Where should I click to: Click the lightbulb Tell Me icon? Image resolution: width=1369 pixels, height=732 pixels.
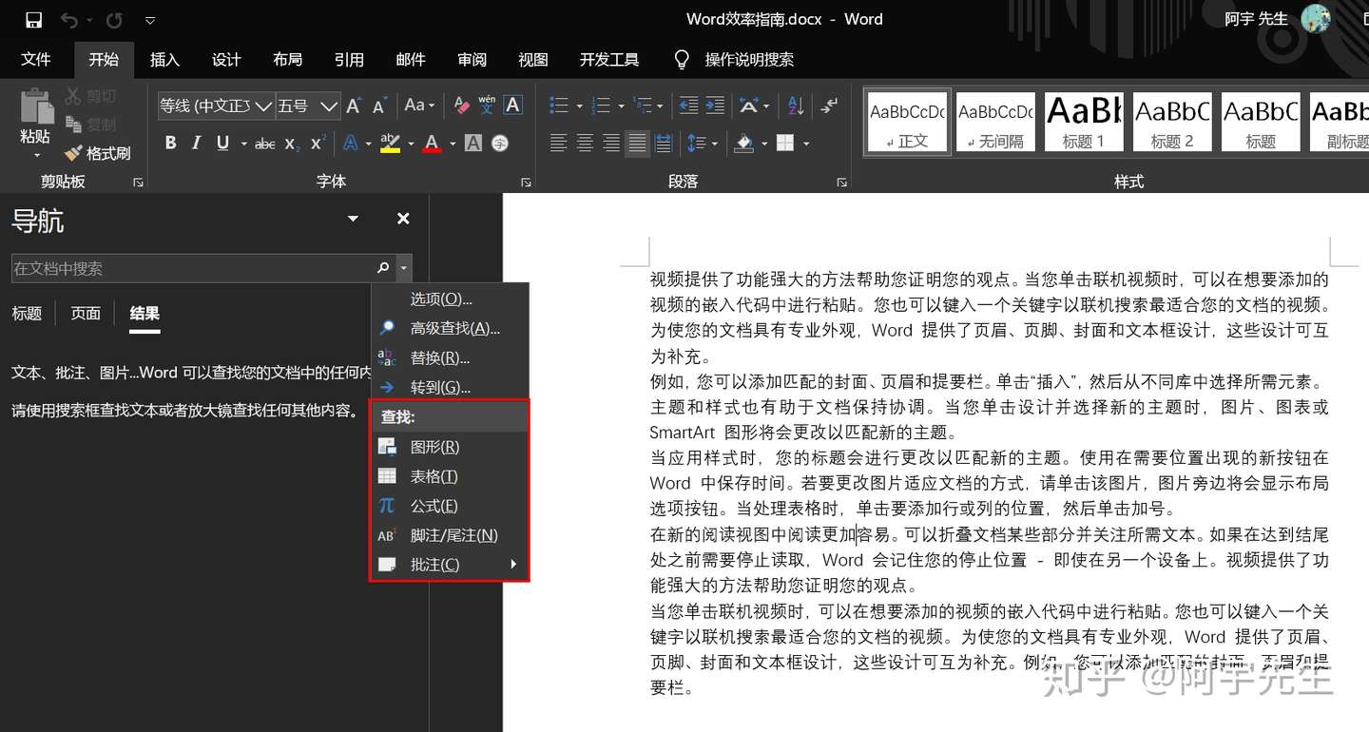point(682,59)
